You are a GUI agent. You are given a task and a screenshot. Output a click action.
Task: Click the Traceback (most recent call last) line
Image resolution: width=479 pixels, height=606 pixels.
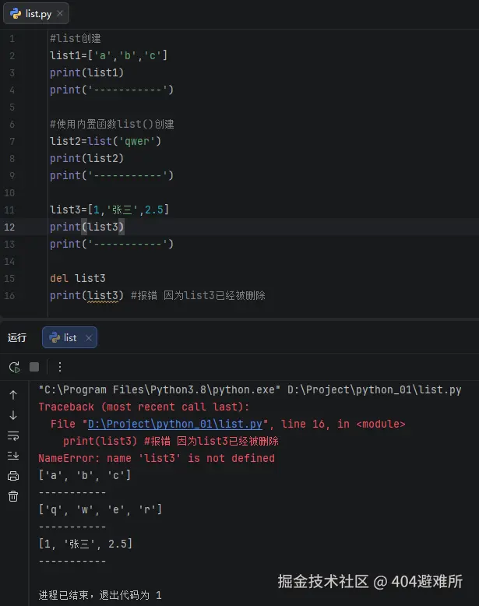(144, 407)
